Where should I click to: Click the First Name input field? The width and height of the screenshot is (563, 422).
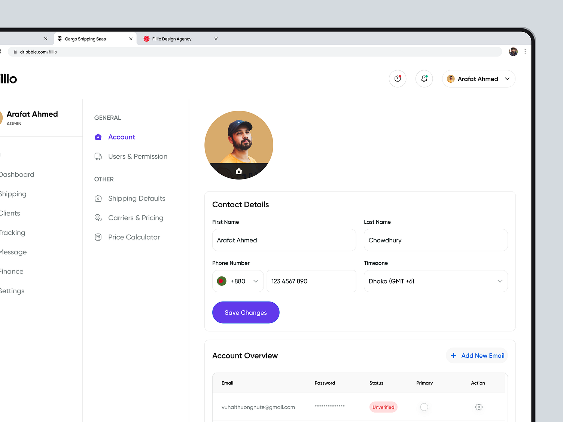[284, 240]
